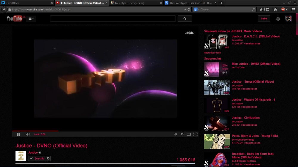The height and width of the screenshot is (167, 298).
Task: Close the TweetDeck tab
Action: [x=52, y=3]
